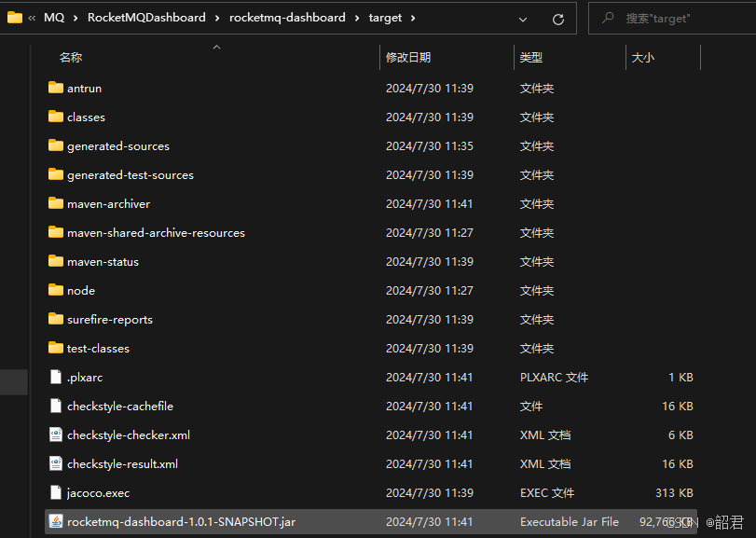
Task: Click the generated-sources folder name
Action: [118, 146]
